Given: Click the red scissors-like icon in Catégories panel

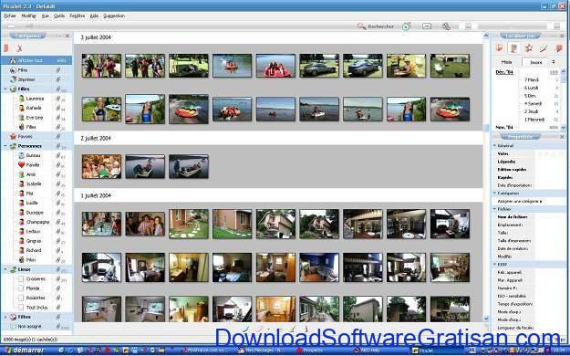Looking at the screenshot, I should tap(19, 48).
